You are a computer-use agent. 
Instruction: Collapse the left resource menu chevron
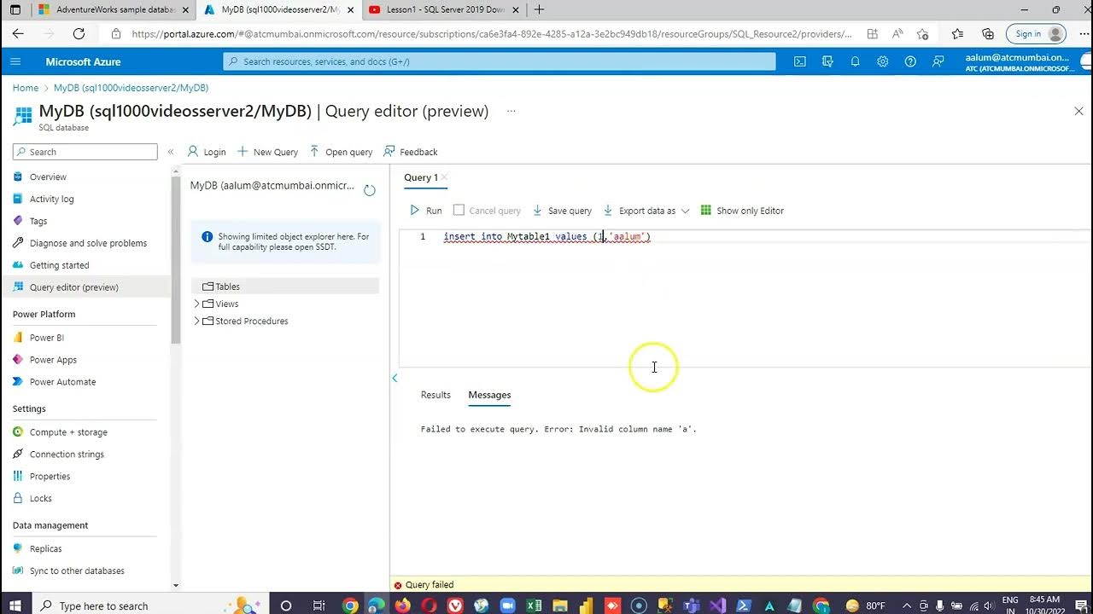171,152
